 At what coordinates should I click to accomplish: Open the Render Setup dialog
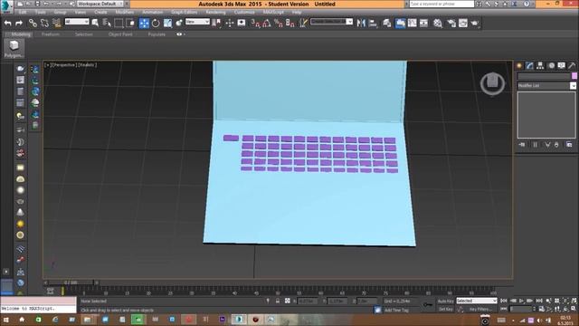451,23
